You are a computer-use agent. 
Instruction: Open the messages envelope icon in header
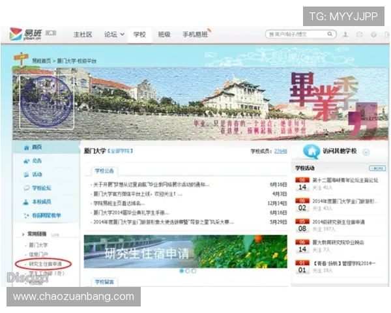(x=359, y=35)
